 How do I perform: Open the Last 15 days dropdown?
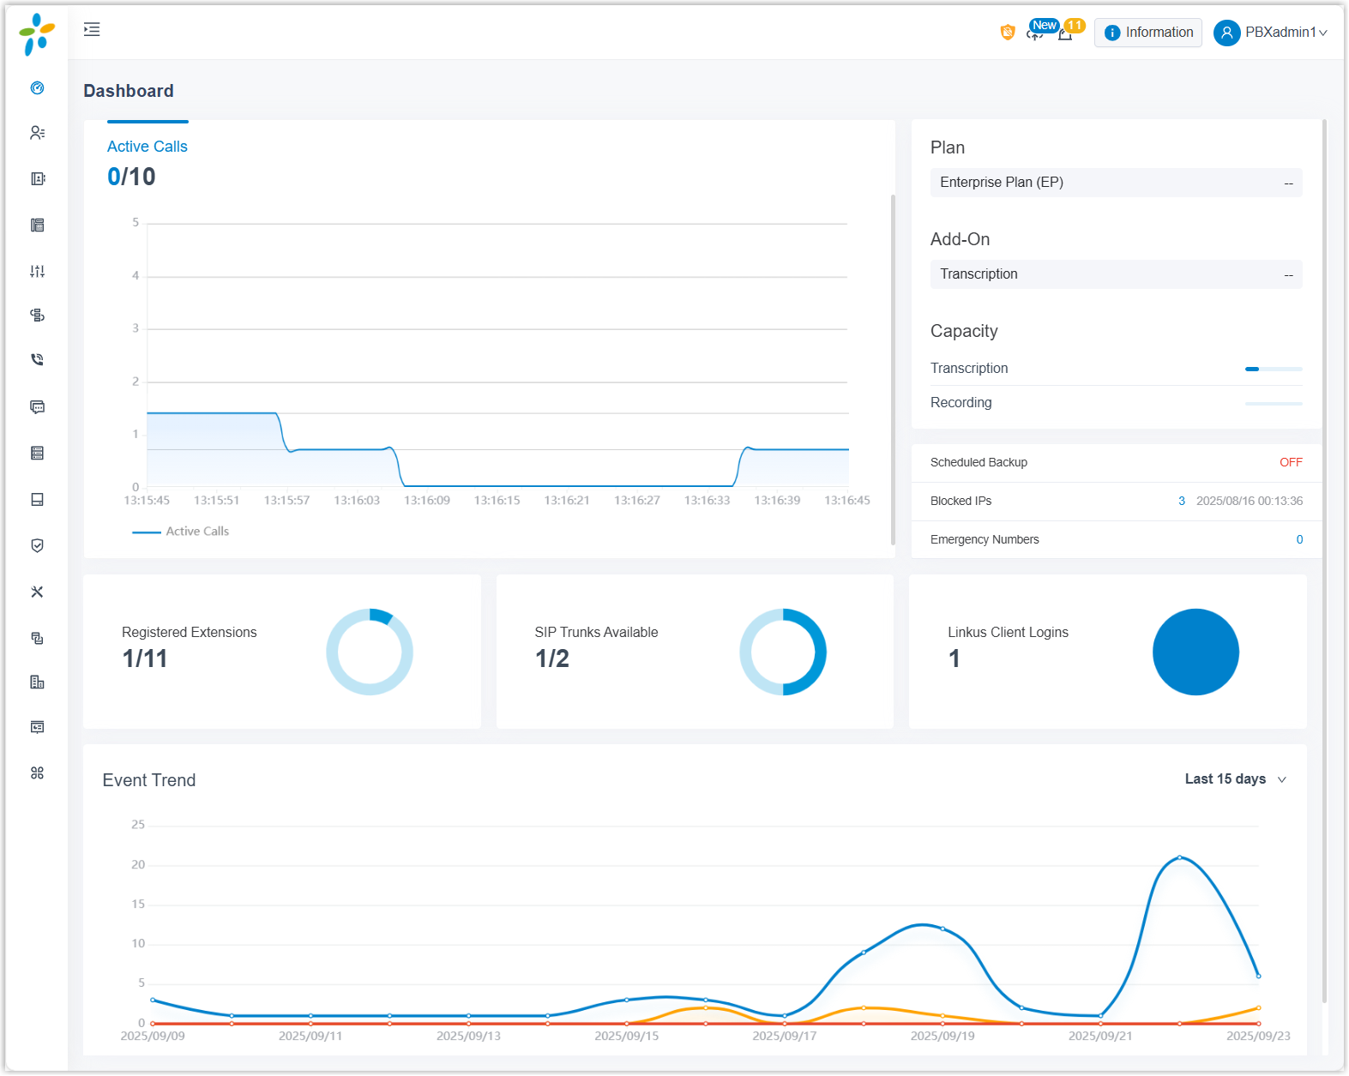(x=1235, y=779)
